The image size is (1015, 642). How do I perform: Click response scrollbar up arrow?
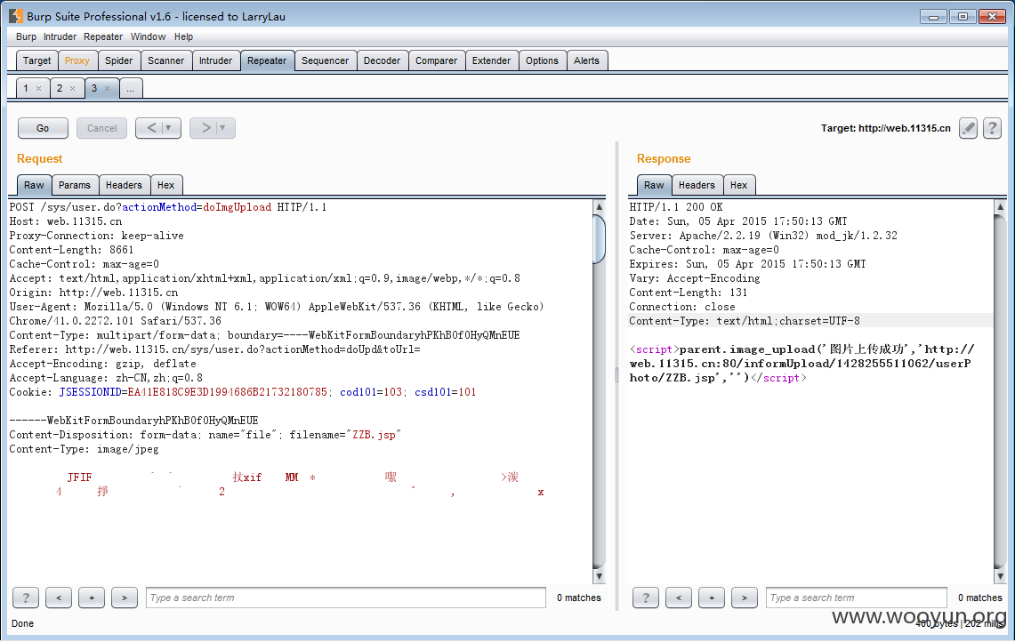tap(1000, 207)
